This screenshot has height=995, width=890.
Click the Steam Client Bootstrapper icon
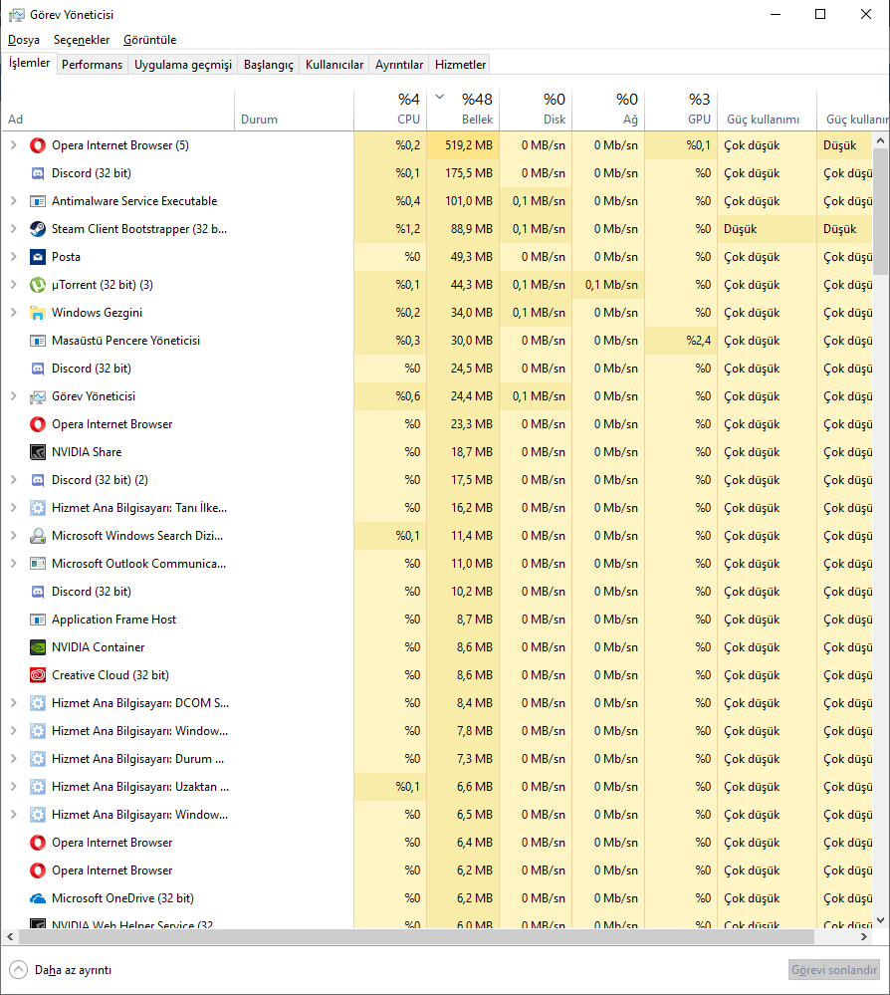click(x=38, y=229)
